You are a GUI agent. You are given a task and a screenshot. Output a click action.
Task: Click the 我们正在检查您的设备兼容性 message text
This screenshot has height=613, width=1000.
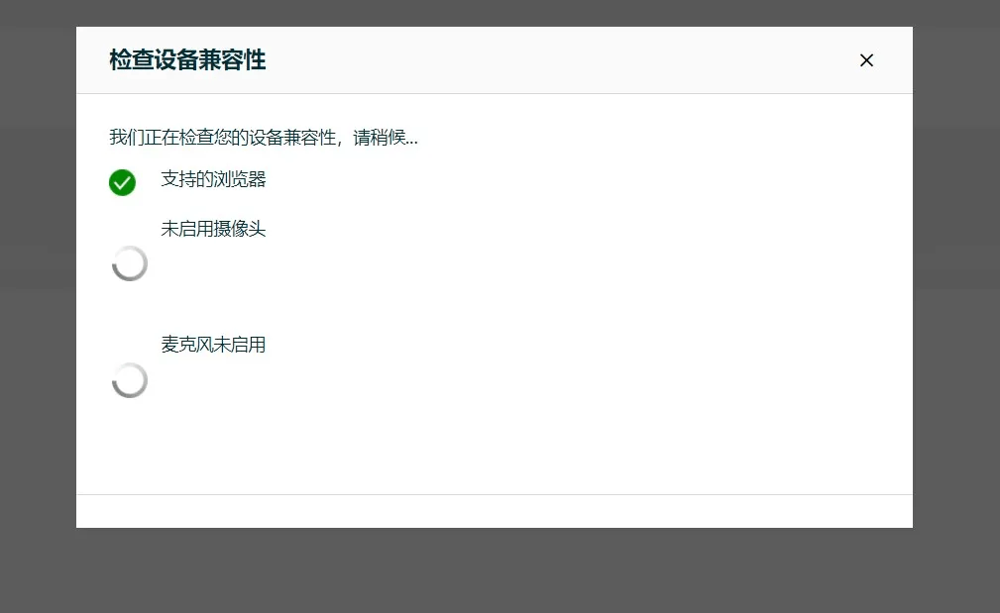pos(223,138)
